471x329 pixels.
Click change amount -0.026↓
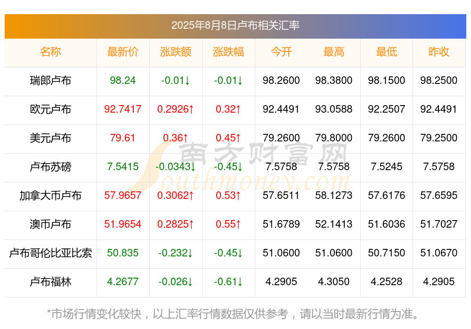click(175, 281)
